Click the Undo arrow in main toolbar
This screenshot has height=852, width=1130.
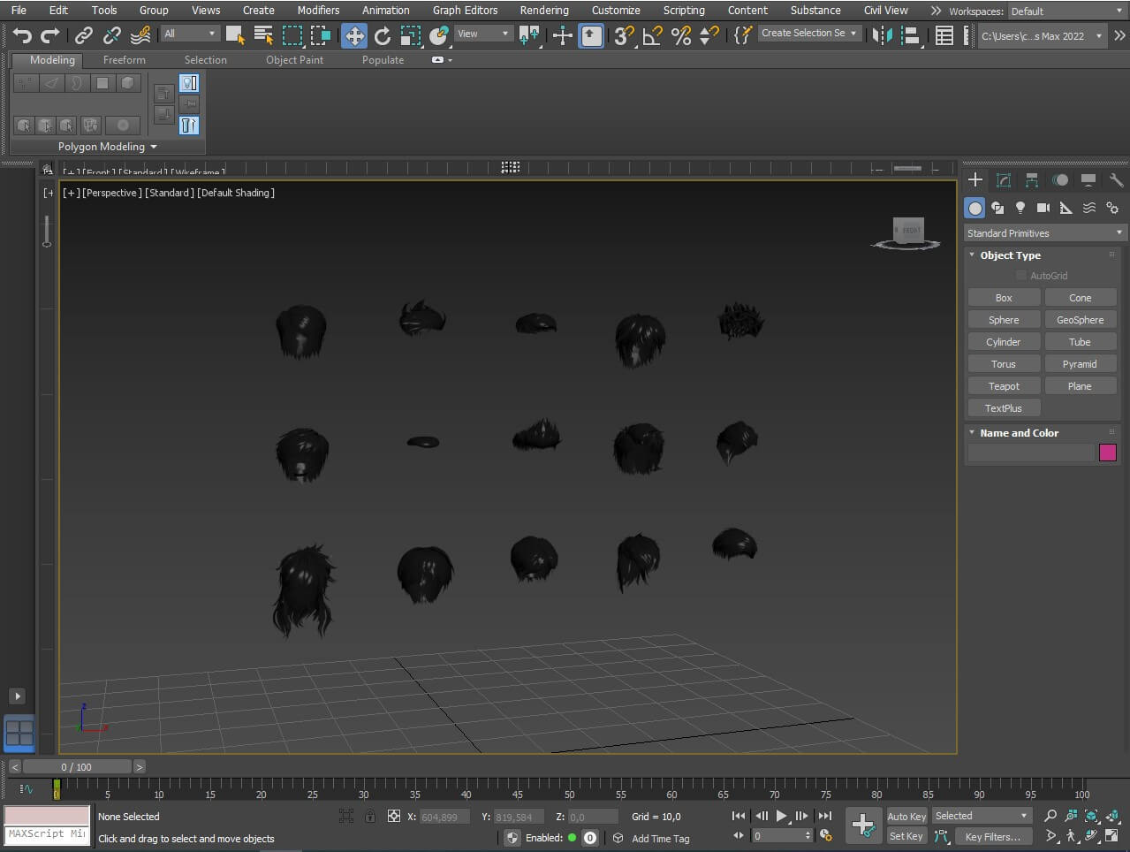[x=22, y=35]
